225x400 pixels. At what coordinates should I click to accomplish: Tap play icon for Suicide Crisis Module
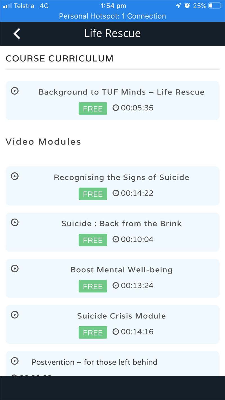(15, 314)
